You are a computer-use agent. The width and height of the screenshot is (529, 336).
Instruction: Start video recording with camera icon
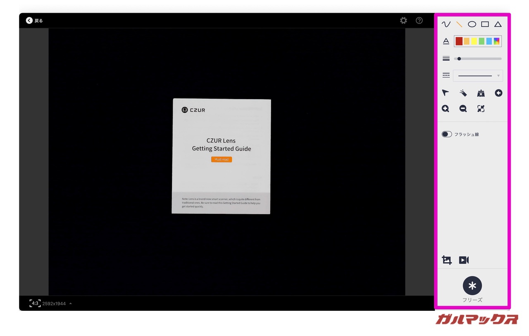(x=464, y=260)
